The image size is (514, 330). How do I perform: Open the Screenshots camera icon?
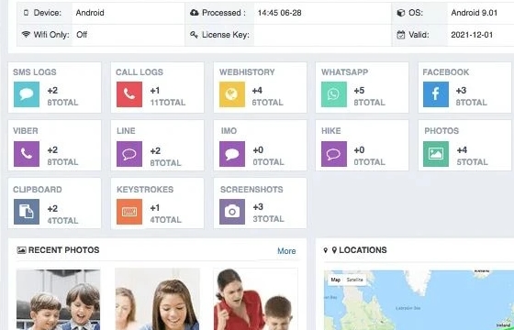pyautogui.click(x=232, y=212)
